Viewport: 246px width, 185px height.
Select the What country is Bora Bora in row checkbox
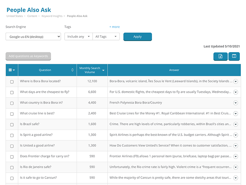(12, 103)
